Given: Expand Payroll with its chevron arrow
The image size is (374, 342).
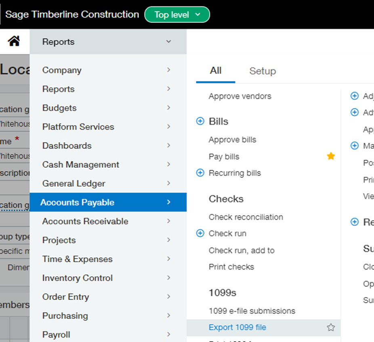Looking at the screenshot, I should 169,334.
